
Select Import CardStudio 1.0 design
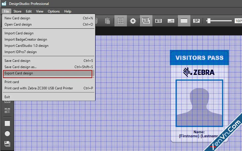pos(49,46)
